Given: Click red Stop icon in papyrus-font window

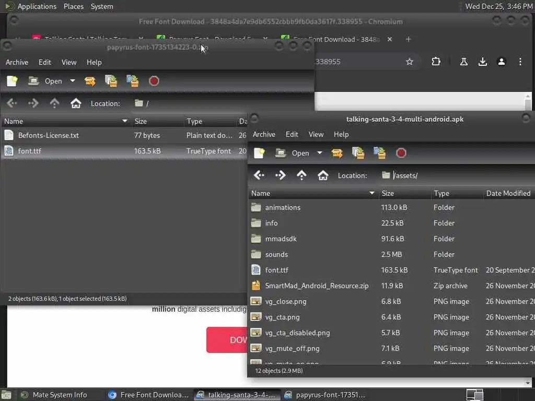Looking at the screenshot, I should point(154,81).
